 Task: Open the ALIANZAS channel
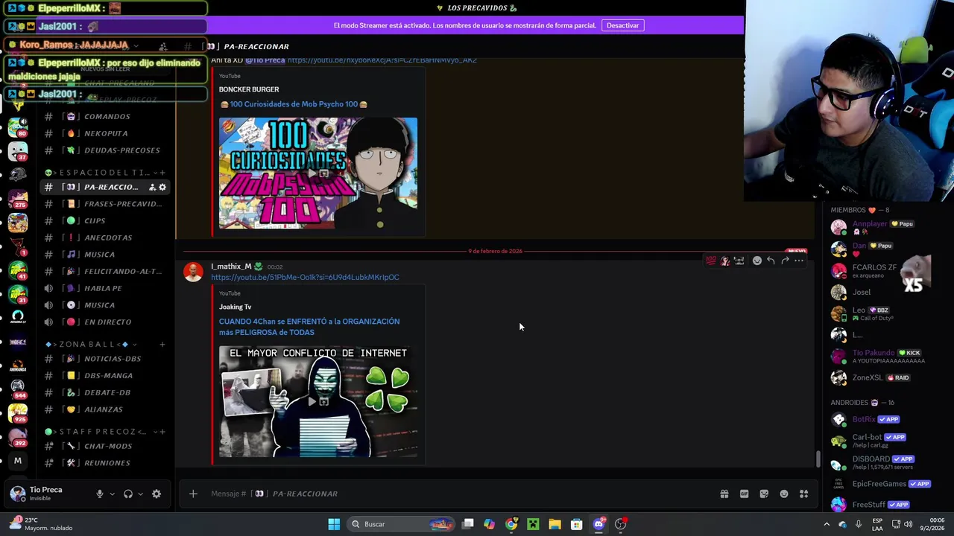(104, 409)
